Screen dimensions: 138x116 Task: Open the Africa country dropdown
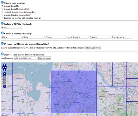(12, 37)
